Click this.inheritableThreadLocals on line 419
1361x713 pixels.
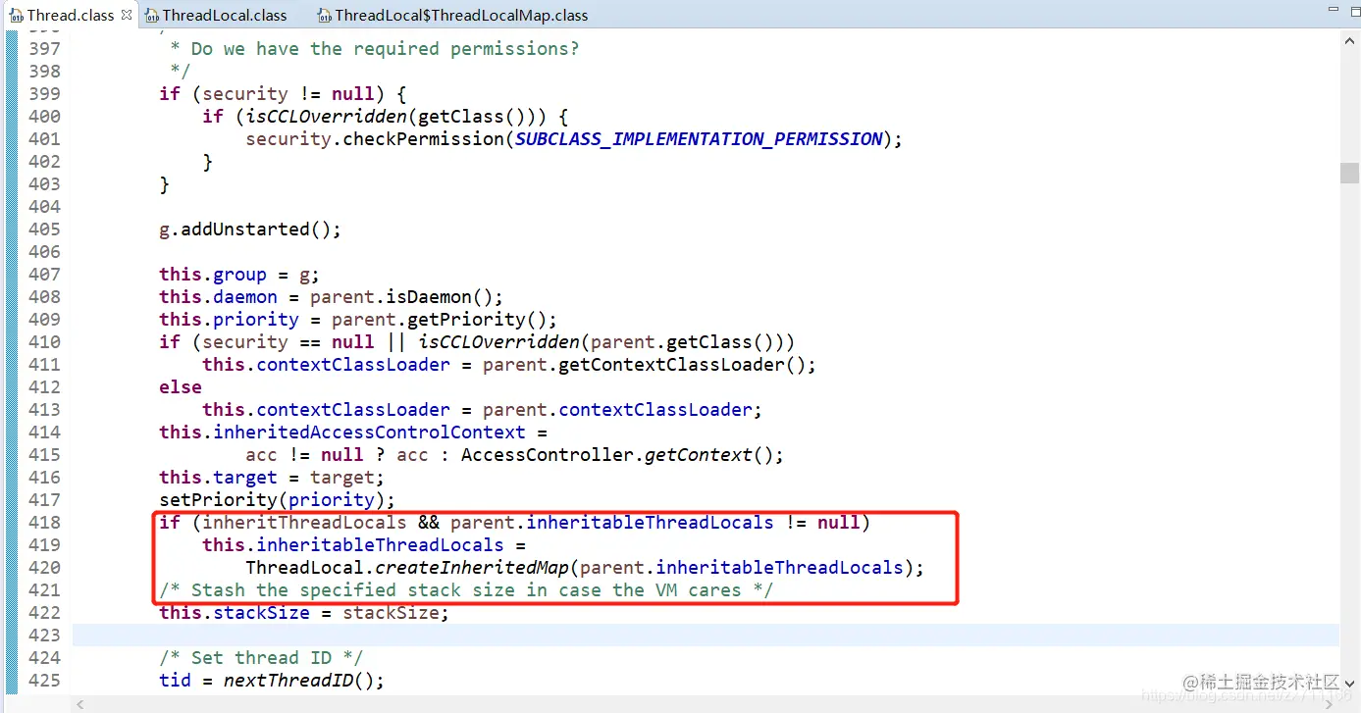[353, 545]
